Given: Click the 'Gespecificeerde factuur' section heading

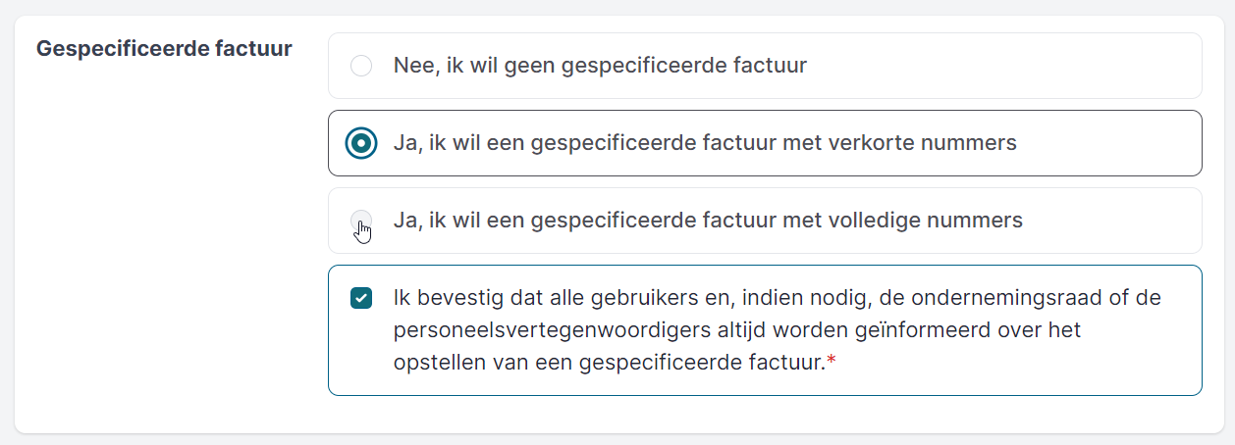Looking at the screenshot, I should [x=164, y=48].
